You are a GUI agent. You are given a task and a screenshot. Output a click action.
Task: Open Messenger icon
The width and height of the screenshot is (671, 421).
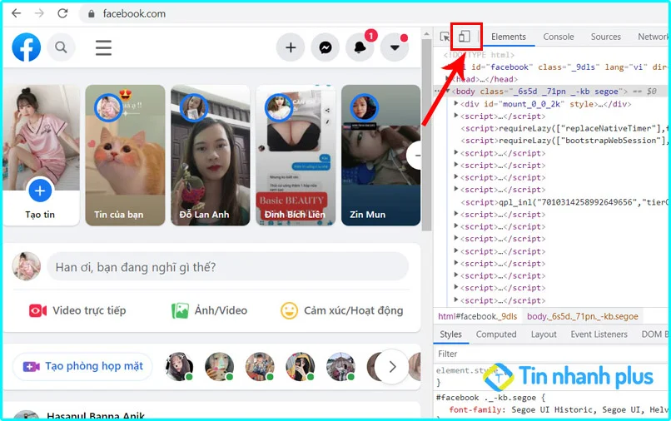click(x=326, y=47)
